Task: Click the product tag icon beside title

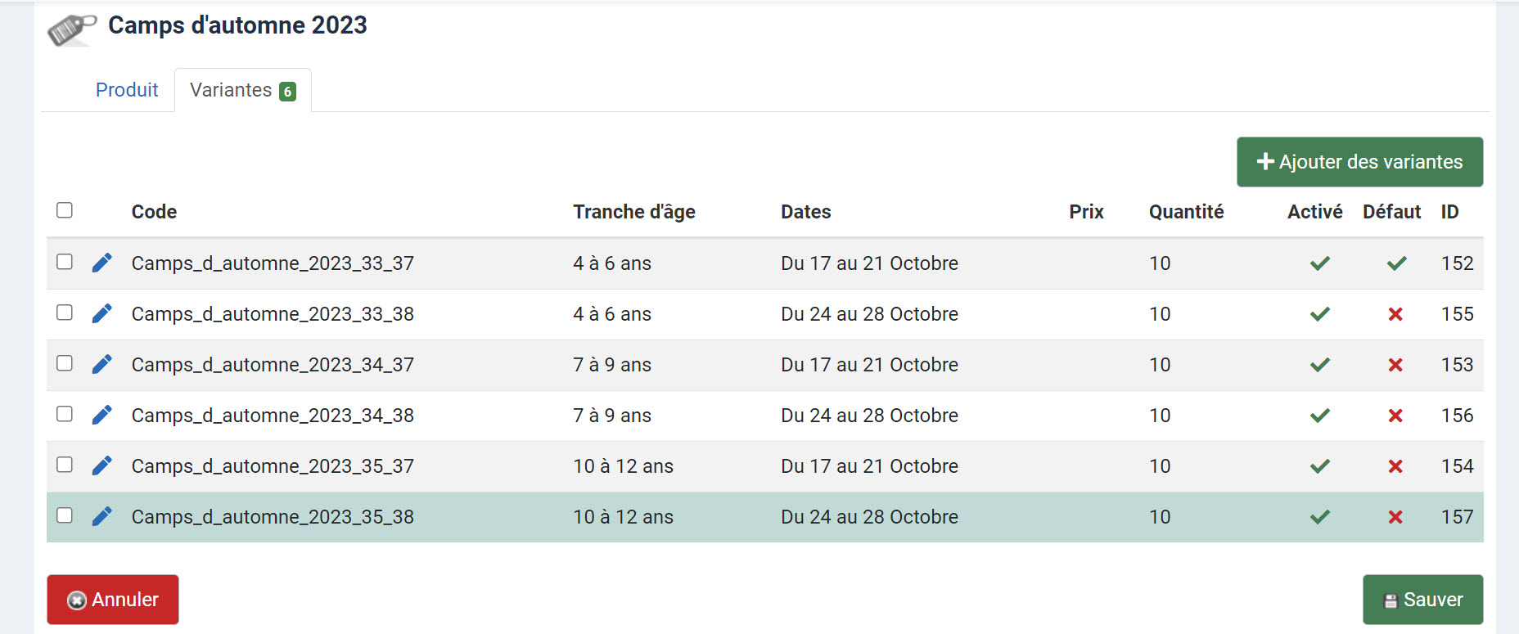Action: click(72, 29)
